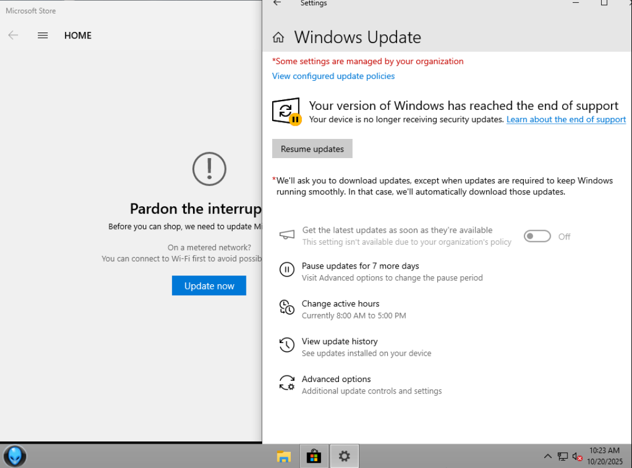Image resolution: width=632 pixels, height=468 pixels.
Task: Open Advanced options
Action: click(336, 379)
